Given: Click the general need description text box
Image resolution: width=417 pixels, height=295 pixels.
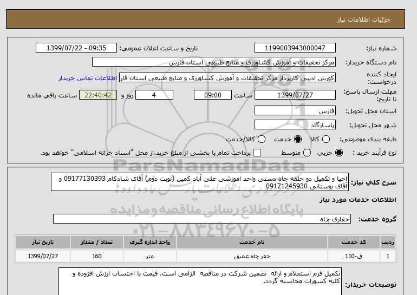Looking at the screenshot, I should pyautogui.click(x=200, y=182).
